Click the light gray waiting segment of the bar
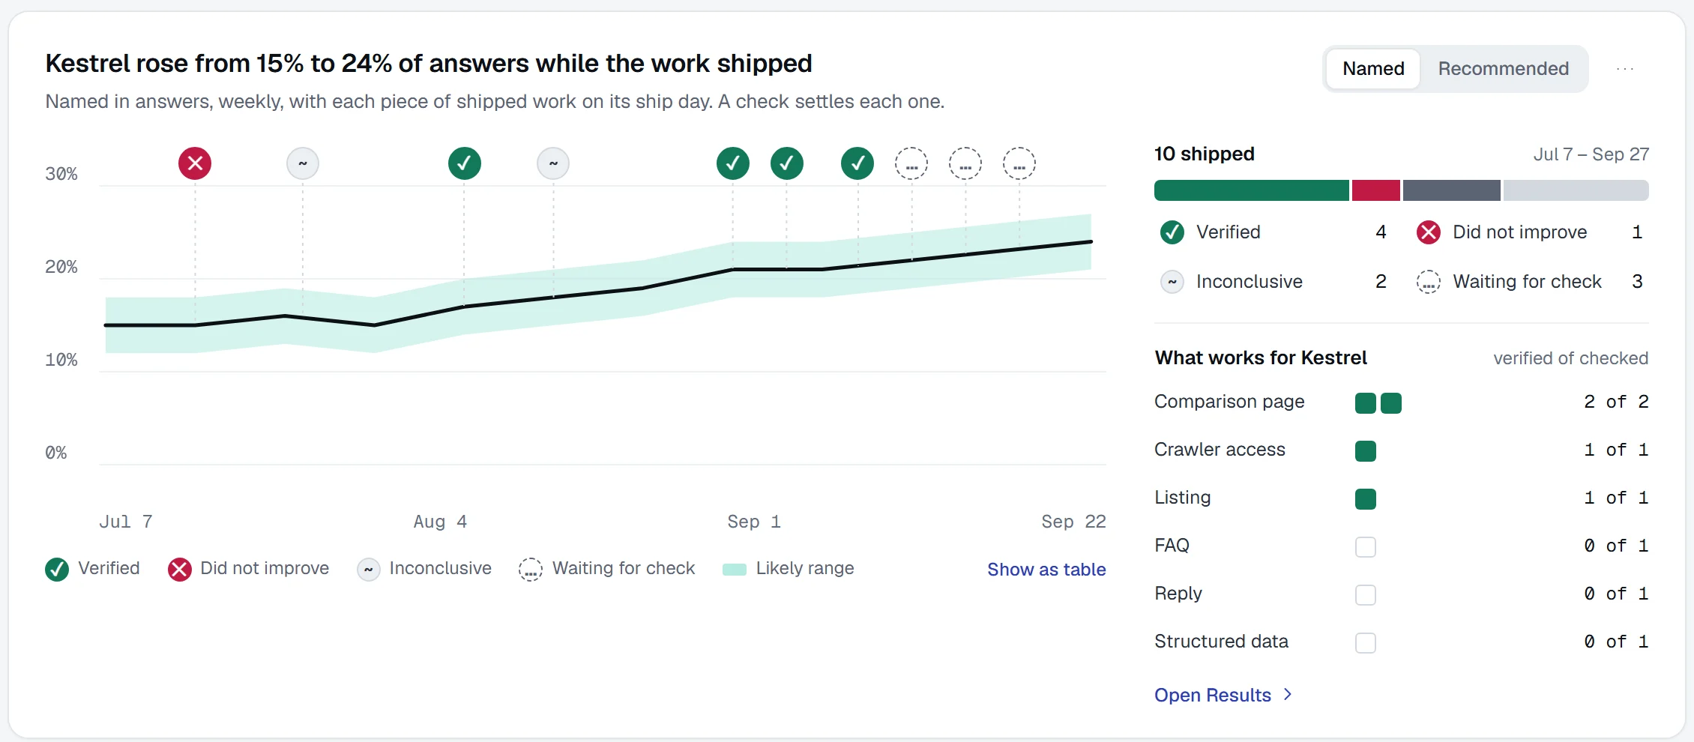The height and width of the screenshot is (742, 1694). 1576,190
